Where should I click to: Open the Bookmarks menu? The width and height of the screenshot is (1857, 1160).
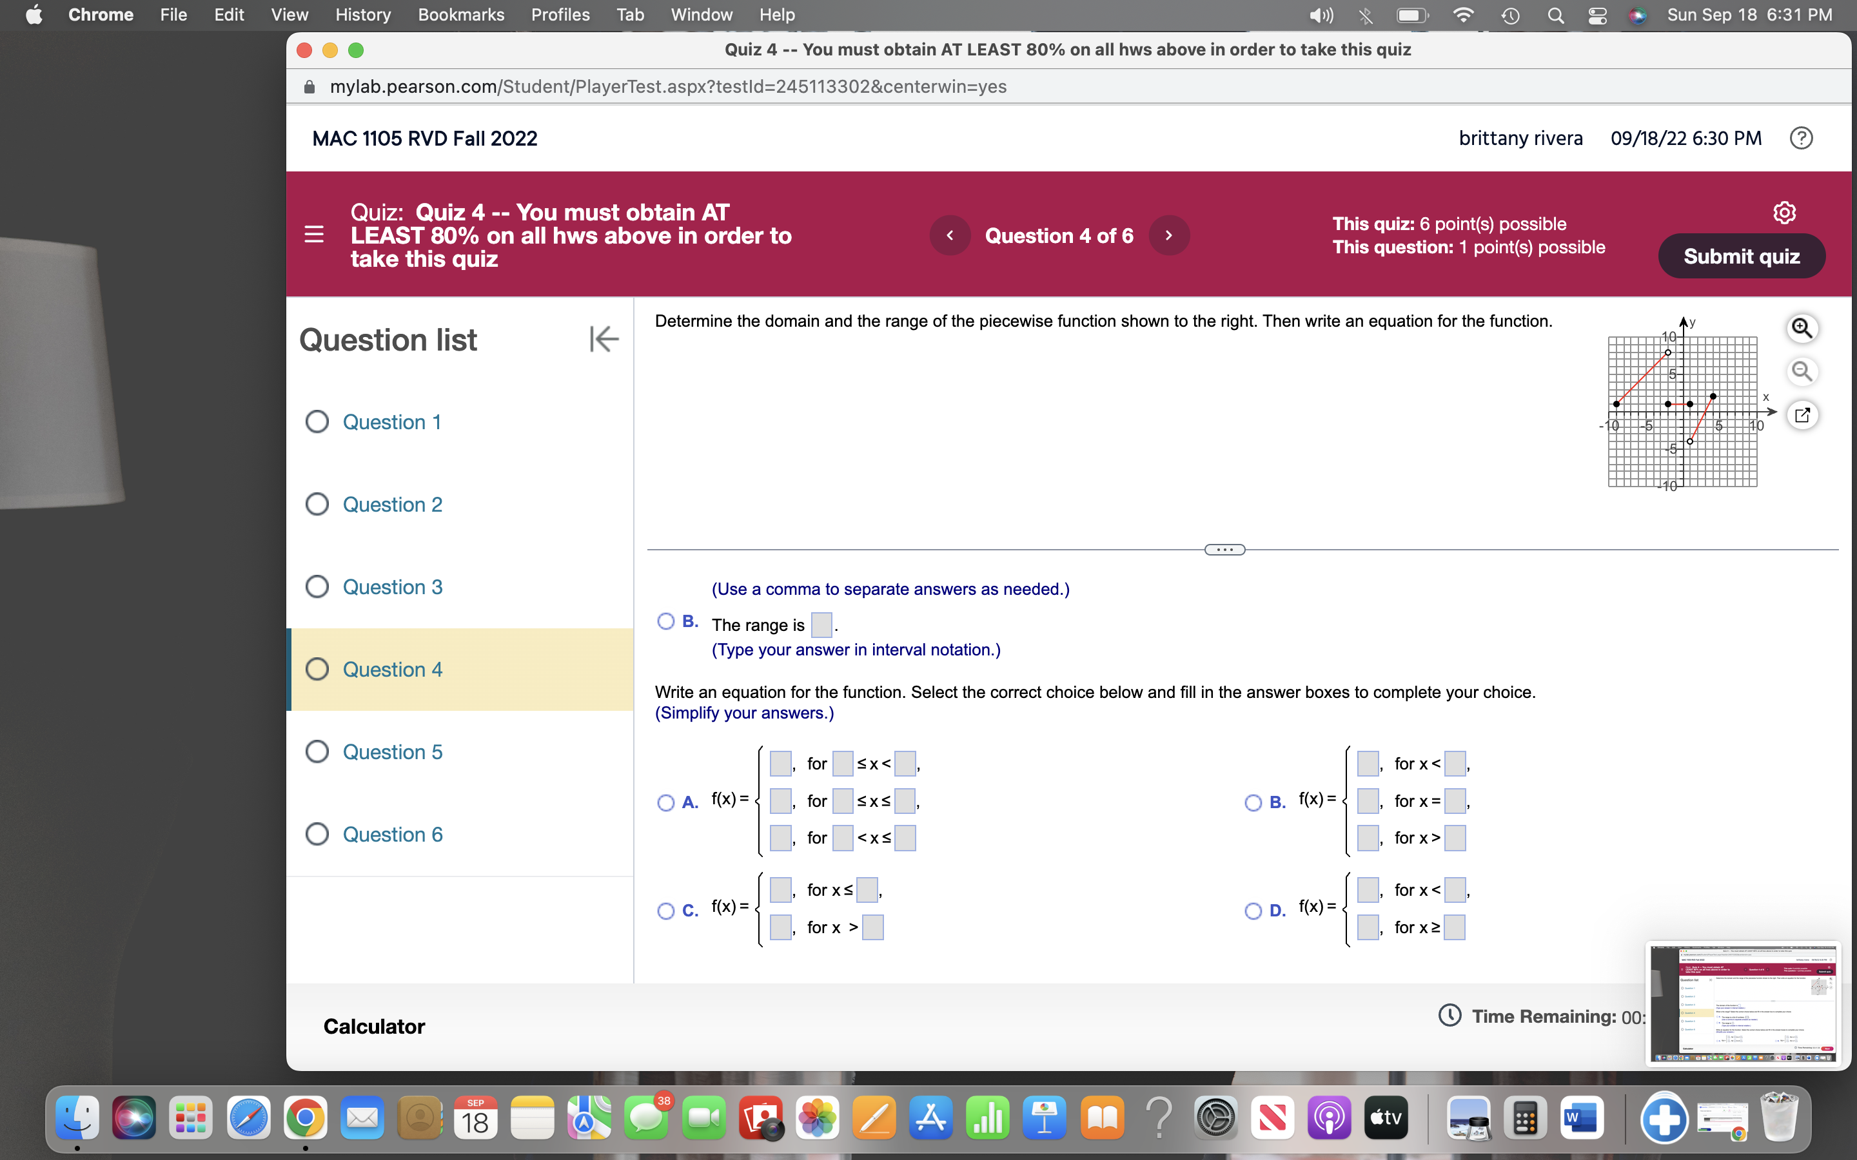[461, 15]
